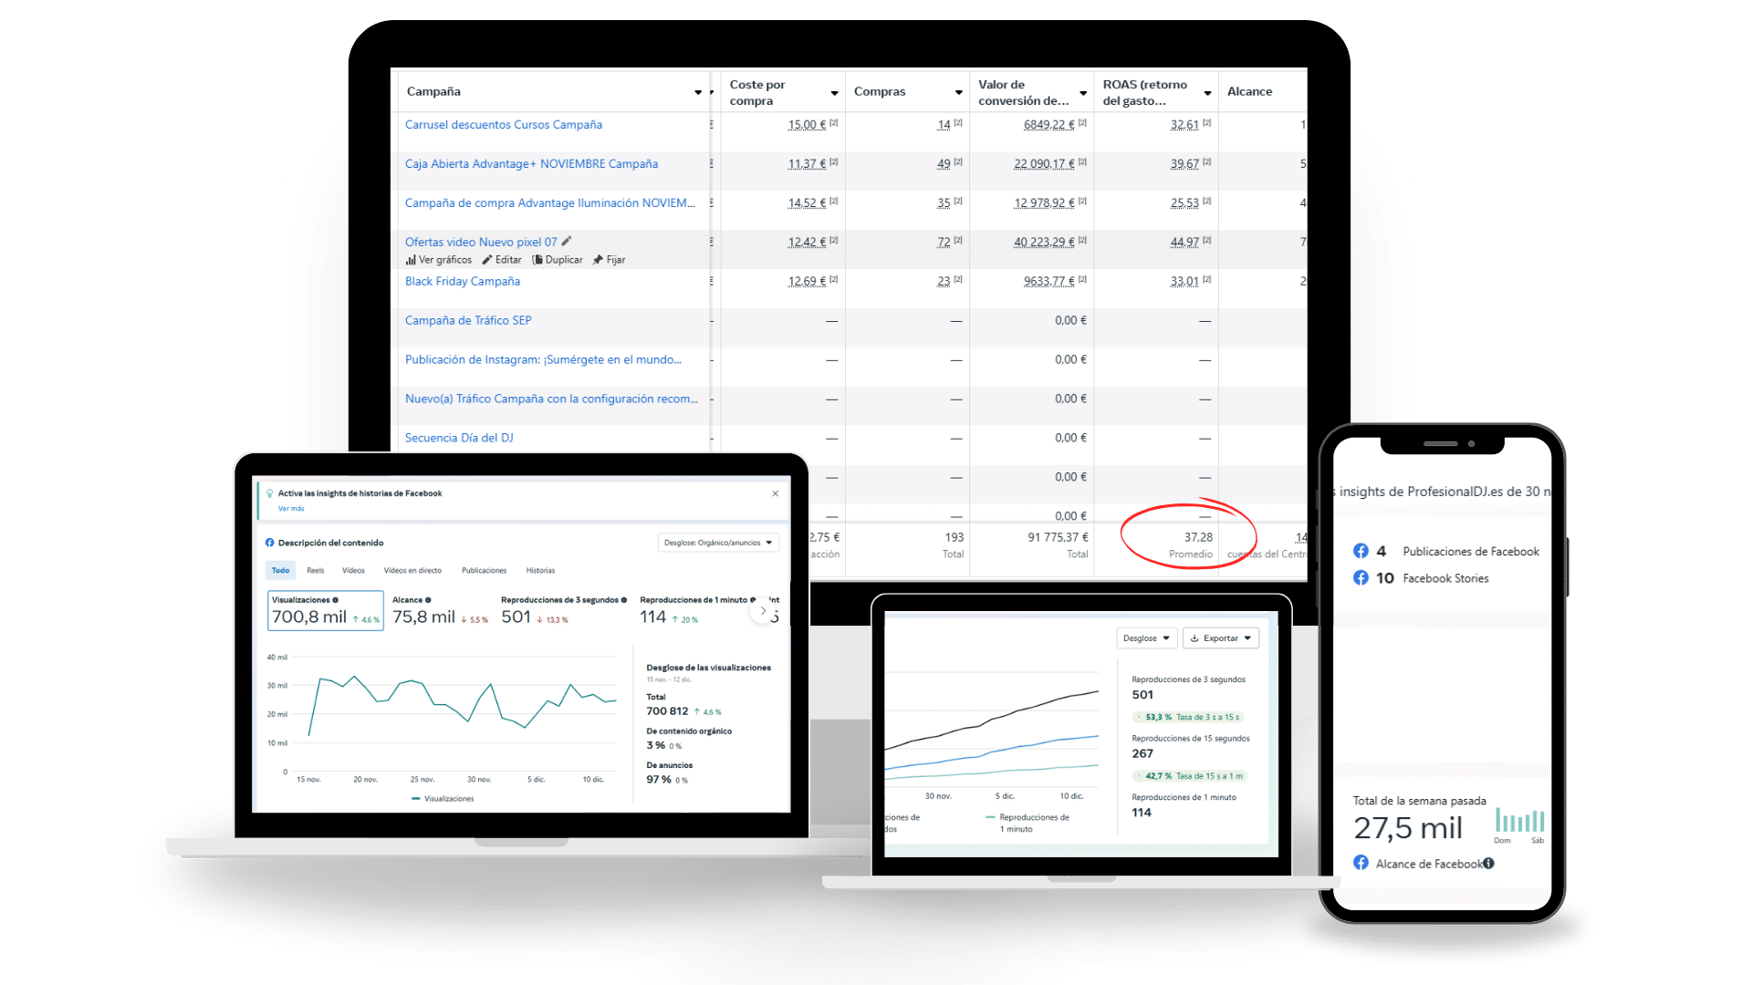Click info icon beside Reproducciones de 3 segundos
Image resolution: width=1752 pixels, height=985 pixels.
(624, 600)
